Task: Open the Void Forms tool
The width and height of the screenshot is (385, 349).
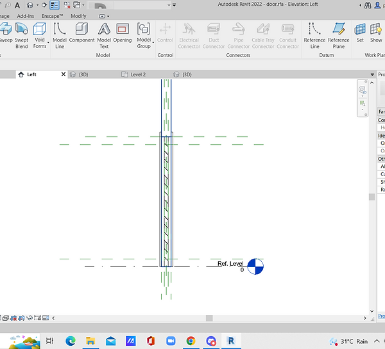Action: coord(40,35)
